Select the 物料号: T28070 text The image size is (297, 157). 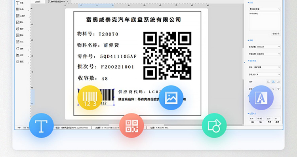98,34
